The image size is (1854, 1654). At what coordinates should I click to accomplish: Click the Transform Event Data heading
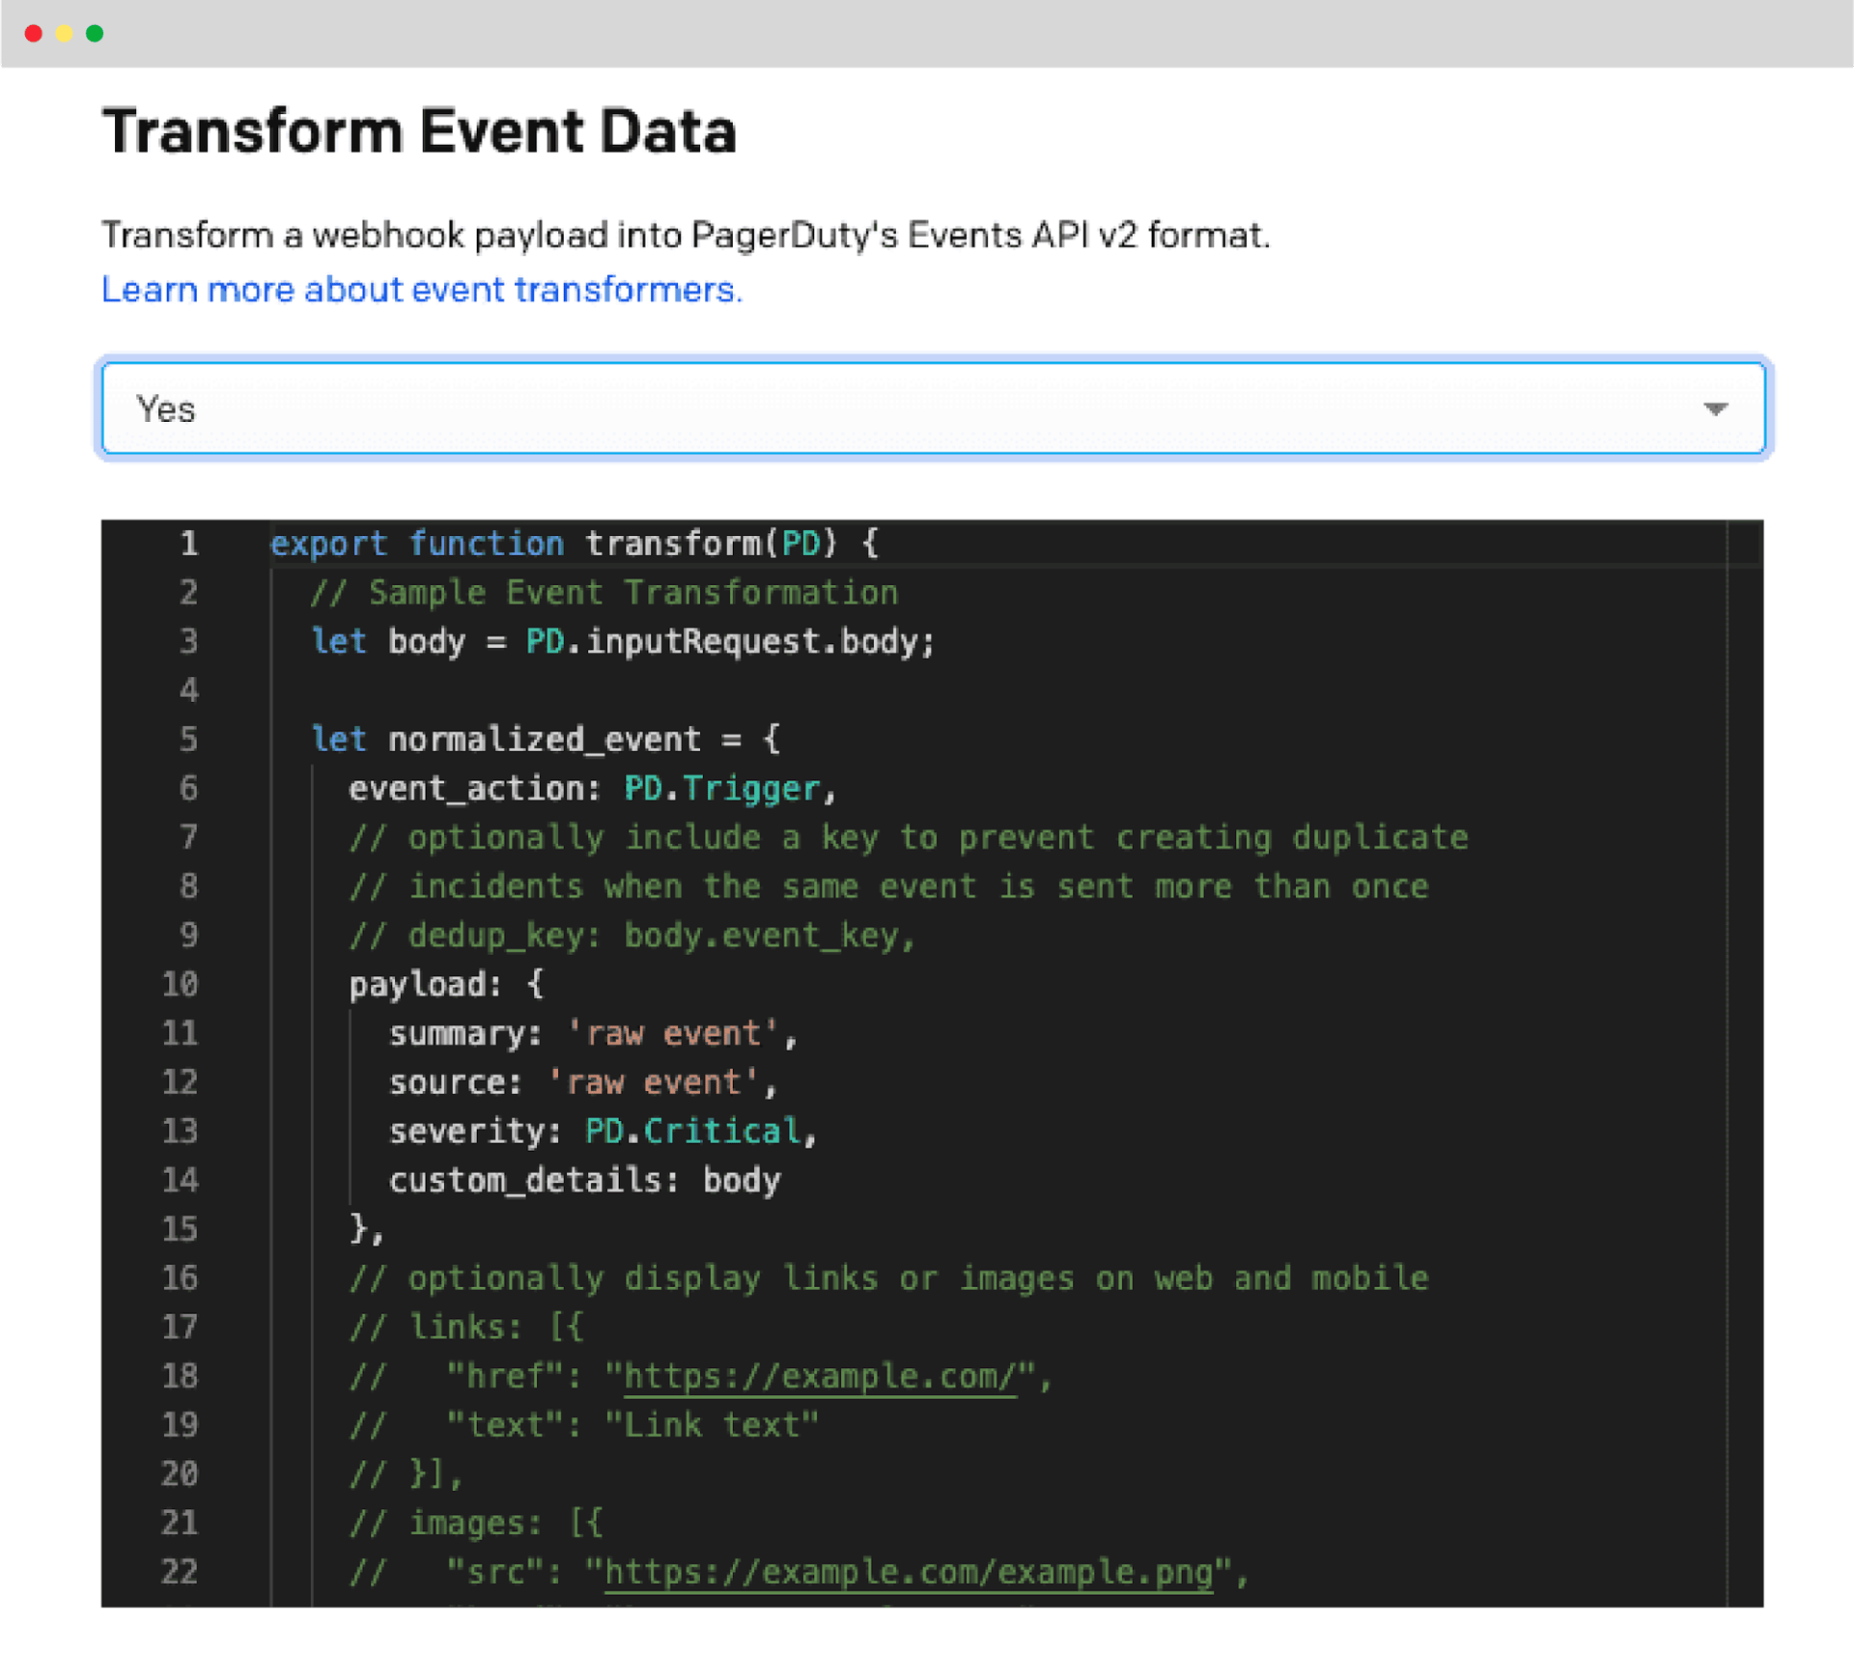(x=419, y=131)
